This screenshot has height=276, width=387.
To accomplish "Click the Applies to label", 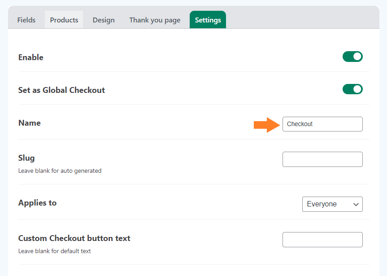I will (37, 203).
